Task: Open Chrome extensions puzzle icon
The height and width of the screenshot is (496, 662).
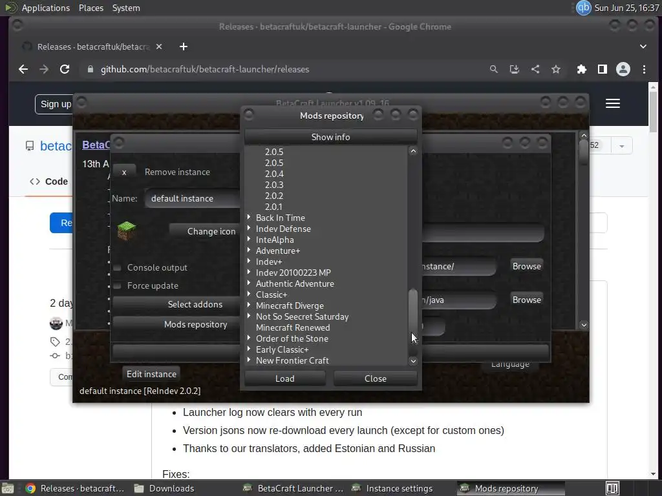Action: pos(581,69)
